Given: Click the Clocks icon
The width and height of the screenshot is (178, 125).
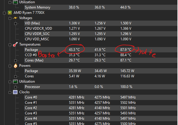Looking at the screenshot, I should (15, 92).
